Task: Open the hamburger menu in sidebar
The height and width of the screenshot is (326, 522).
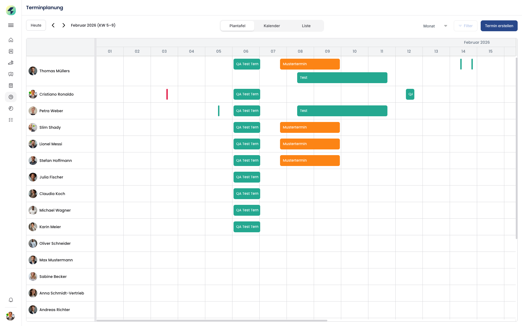Action: (11, 25)
